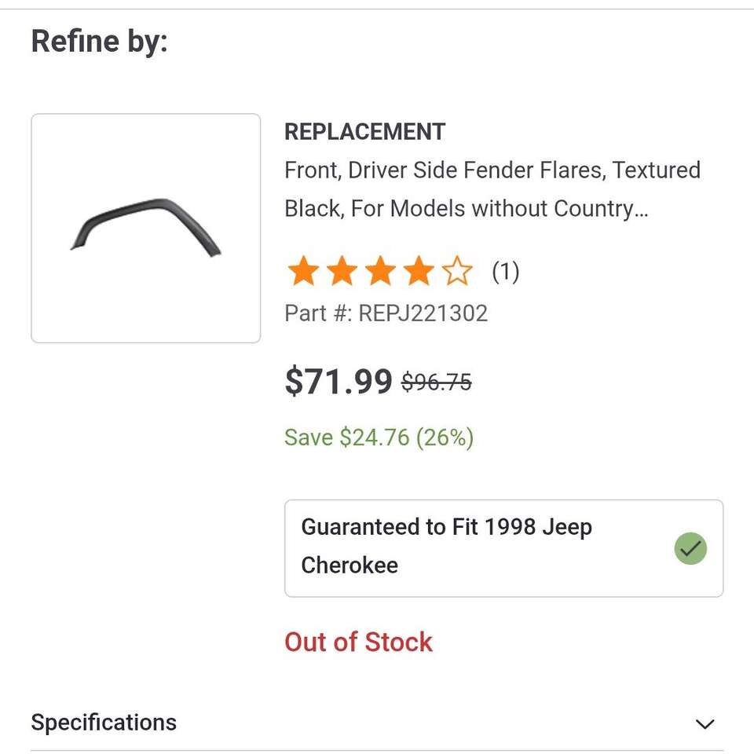The image size is (754, 754).
Task: Click the Out of Stock label
Action: click(357, 642)
